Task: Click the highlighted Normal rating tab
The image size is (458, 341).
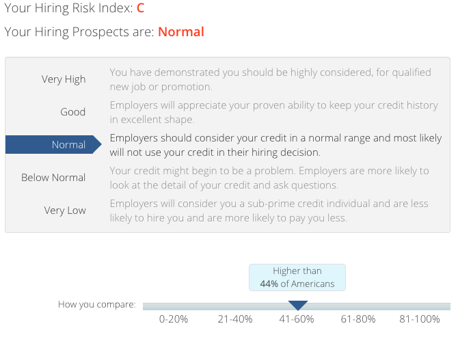Action: (x=53, y=144)
